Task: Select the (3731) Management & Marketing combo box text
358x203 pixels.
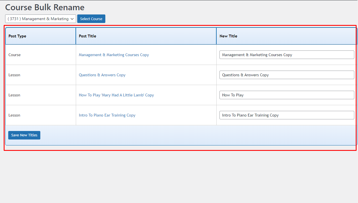Action: point(37,19)
